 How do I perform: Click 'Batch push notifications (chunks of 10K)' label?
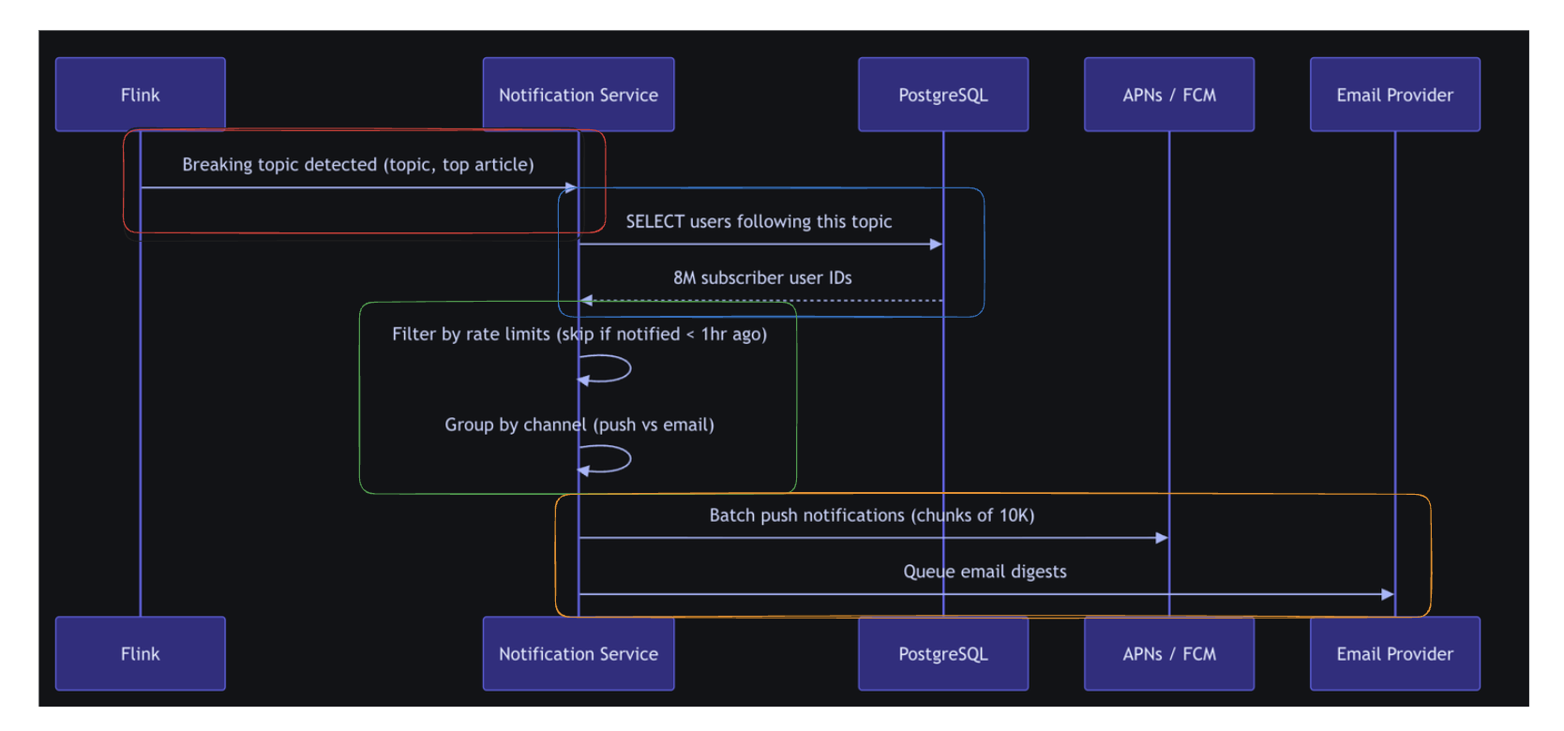point(872,515)
